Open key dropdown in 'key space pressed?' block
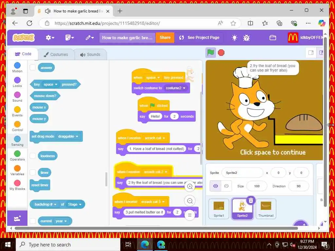Screen dimensions: 335x251 tap(51, 85)
